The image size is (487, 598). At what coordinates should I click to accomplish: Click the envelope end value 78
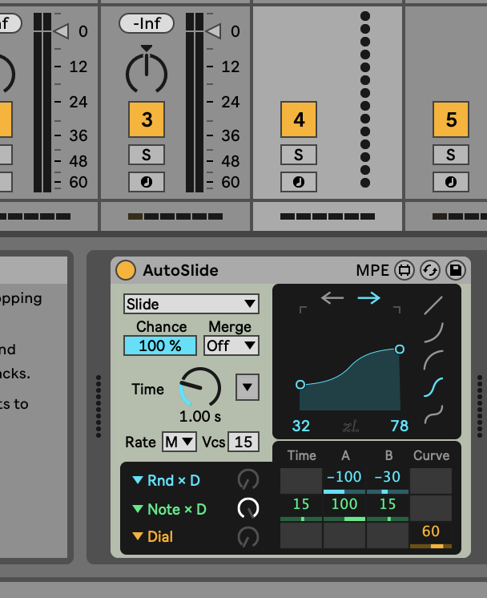click(400, 426)
